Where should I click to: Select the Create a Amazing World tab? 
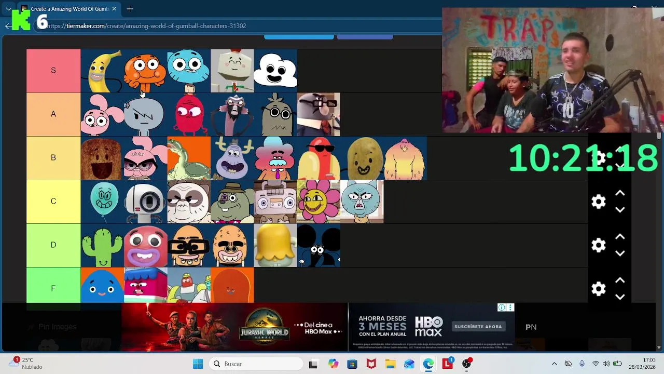pos(68,9)
